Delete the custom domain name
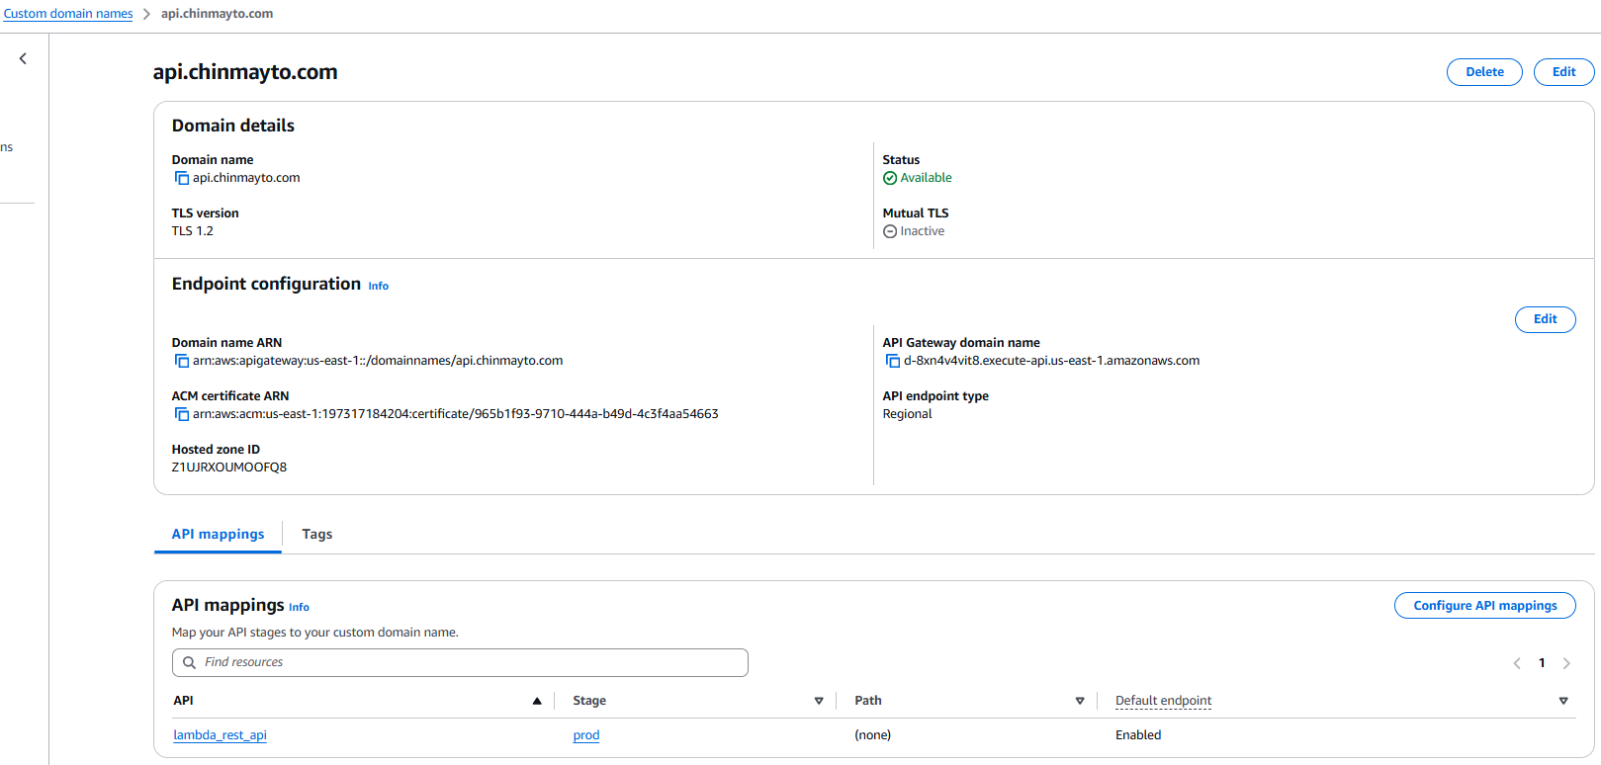Screen dimensions: 1601x765 (x=1484, y=72)
